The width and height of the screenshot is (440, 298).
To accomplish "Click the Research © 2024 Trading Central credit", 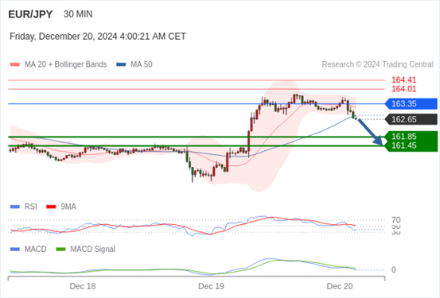I will point(377,64).
